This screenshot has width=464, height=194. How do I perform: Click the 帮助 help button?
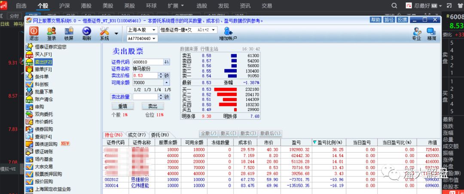[375, 19]
